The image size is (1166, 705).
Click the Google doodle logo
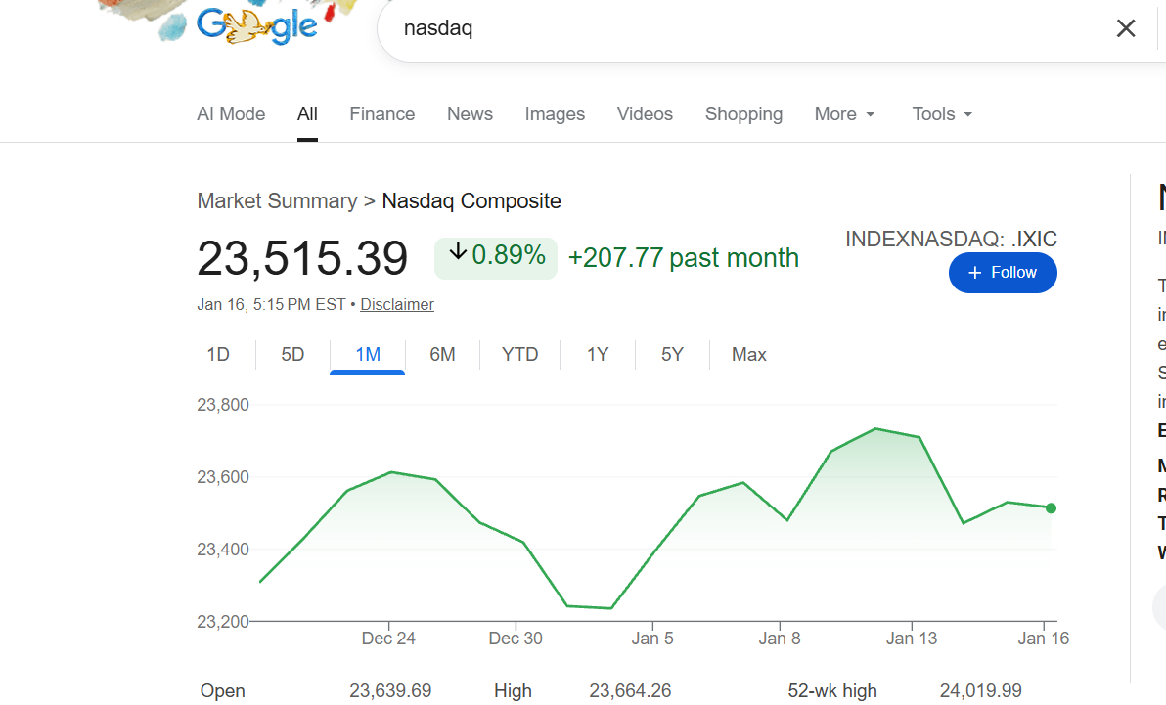(x=257, y=26)
